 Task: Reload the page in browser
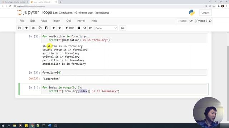pos(10,6)
